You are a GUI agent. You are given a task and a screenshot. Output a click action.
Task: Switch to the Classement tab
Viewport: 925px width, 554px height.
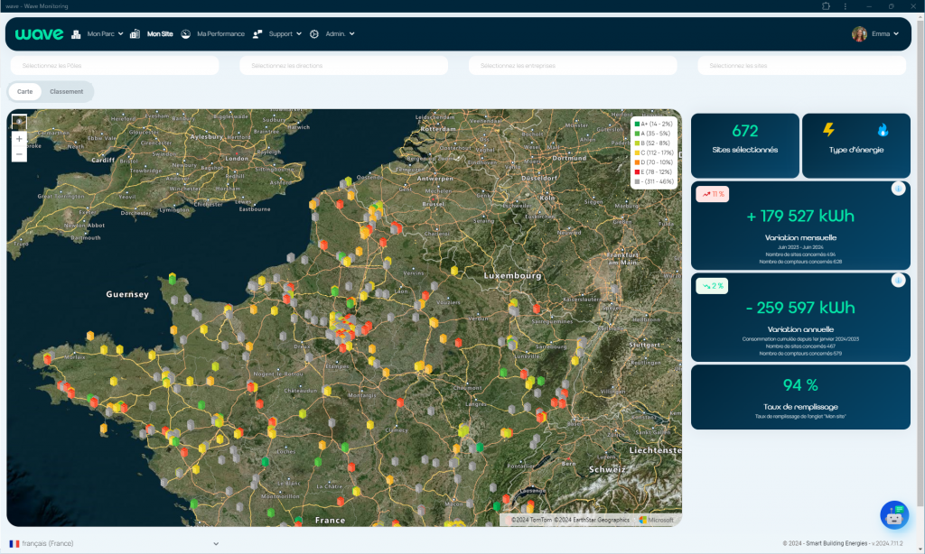[x=67, y=91]
